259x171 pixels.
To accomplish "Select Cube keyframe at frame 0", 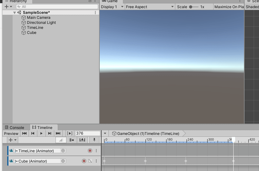I will [104, 161].
